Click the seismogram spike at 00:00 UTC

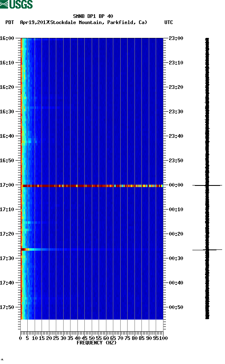pos(207,185)
